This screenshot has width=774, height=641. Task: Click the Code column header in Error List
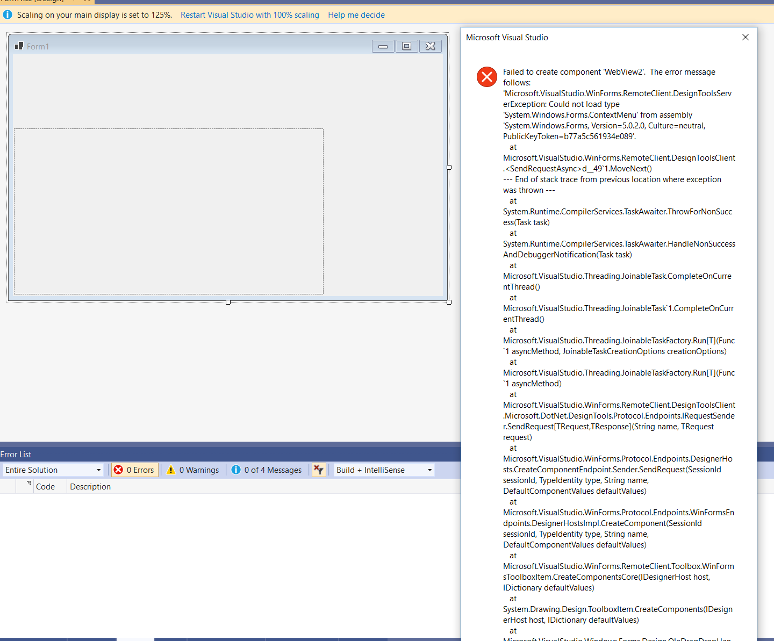point(45,486)
